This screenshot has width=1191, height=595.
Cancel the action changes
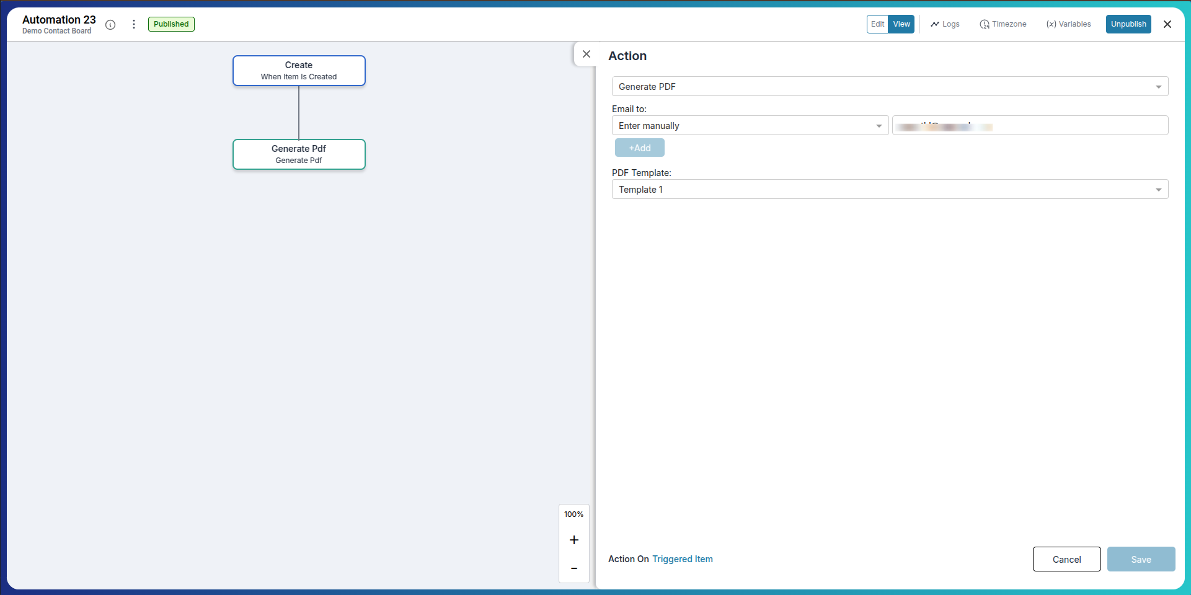1067,559
